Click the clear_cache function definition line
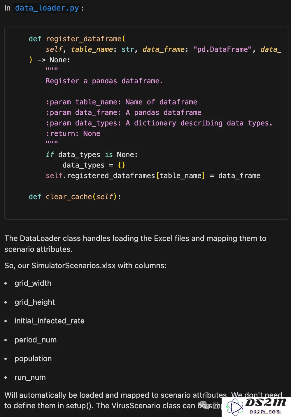The image size is (291, 417). 75,197
